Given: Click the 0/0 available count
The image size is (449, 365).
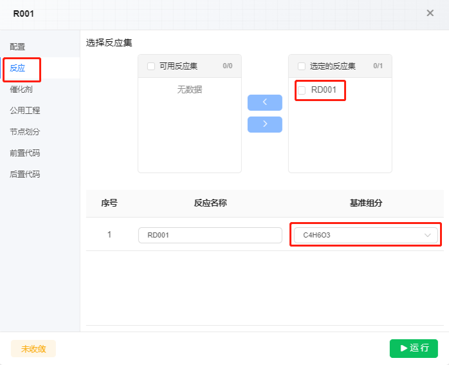Looking at the screenshot, I should coord(228,66).
